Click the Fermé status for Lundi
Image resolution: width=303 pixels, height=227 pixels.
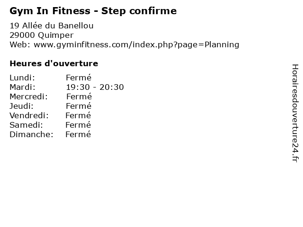coord(79,78)
